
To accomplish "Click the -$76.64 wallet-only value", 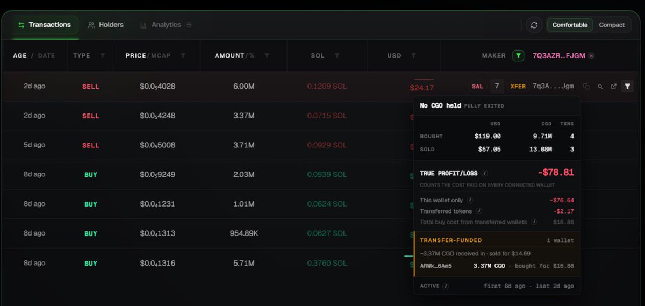I will (562, 200).
